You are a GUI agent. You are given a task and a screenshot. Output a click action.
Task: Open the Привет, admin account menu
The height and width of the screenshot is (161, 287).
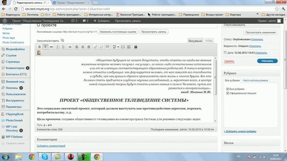pos(269,21)
